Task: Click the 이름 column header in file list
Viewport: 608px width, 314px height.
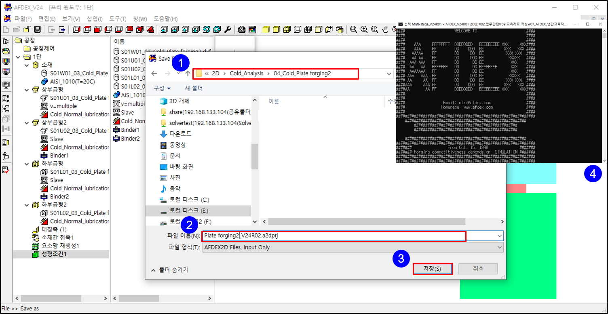Action: click(x=274, y=101)
